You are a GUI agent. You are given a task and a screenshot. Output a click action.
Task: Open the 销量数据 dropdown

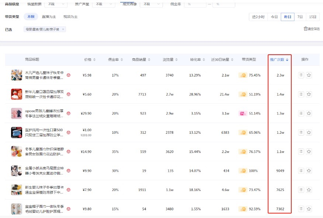click(56, 4)
